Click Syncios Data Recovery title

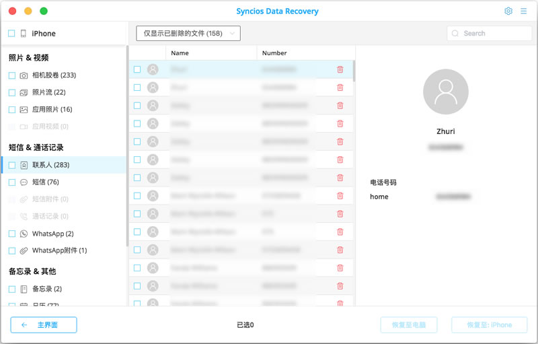coord(277,11)
